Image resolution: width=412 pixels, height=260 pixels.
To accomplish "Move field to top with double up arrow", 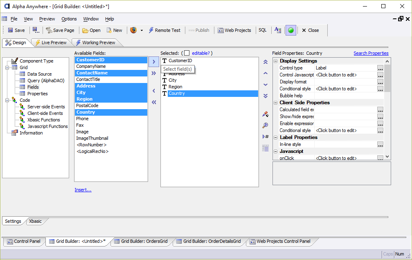I will point(266,62).
